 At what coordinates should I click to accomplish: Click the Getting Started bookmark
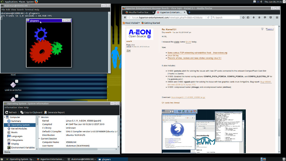point(151,23)
